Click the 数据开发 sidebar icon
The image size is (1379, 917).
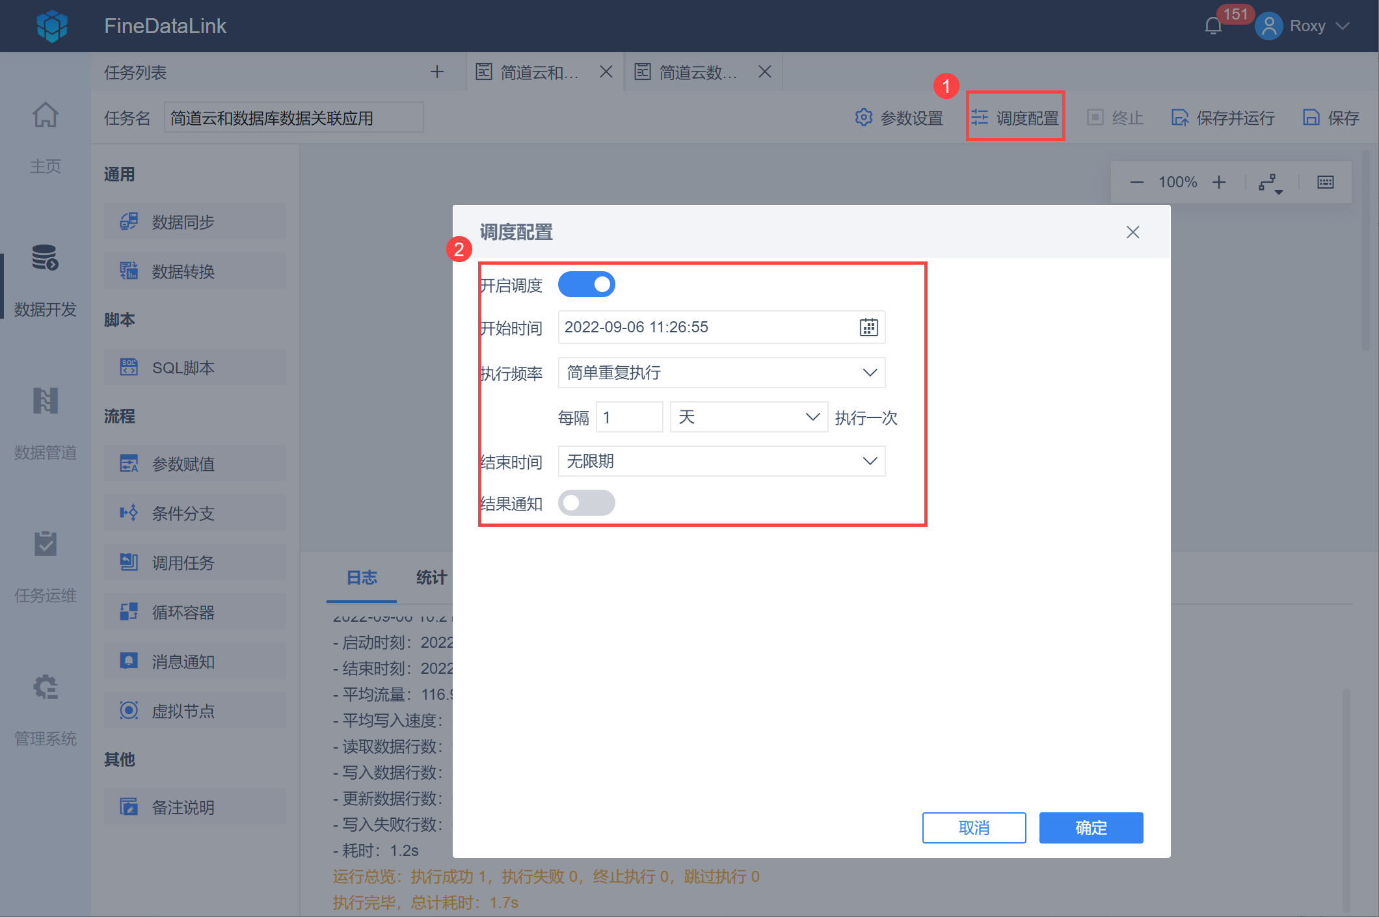click(45, 258)
